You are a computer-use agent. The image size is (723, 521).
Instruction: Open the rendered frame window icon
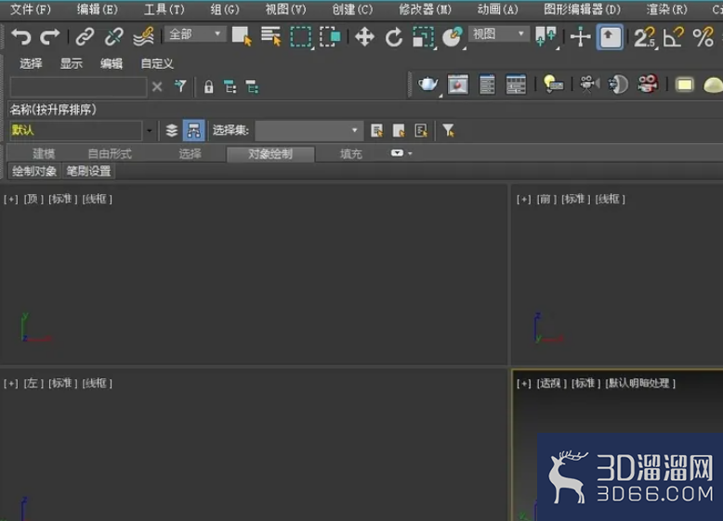[458, 85]
